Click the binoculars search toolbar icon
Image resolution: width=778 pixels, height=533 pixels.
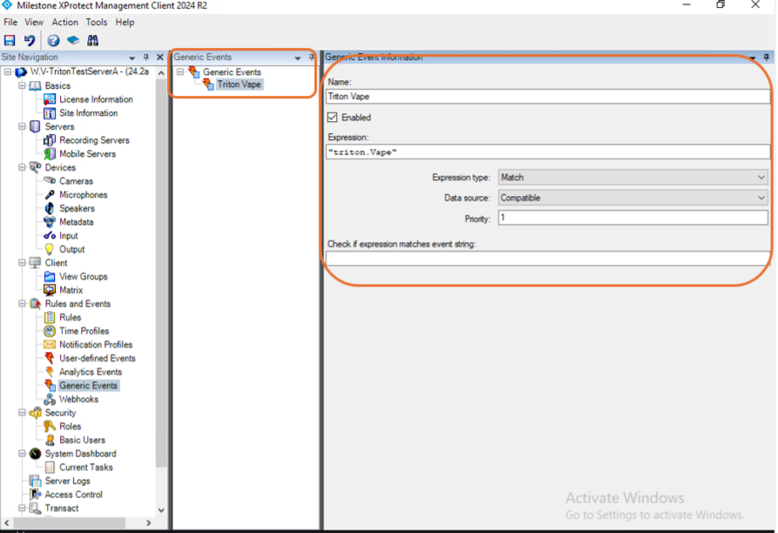93,40
